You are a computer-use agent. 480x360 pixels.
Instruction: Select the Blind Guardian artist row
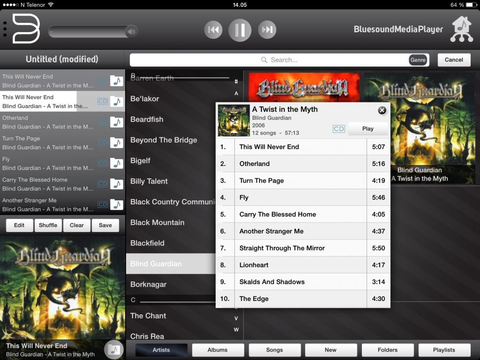point(171,263)
